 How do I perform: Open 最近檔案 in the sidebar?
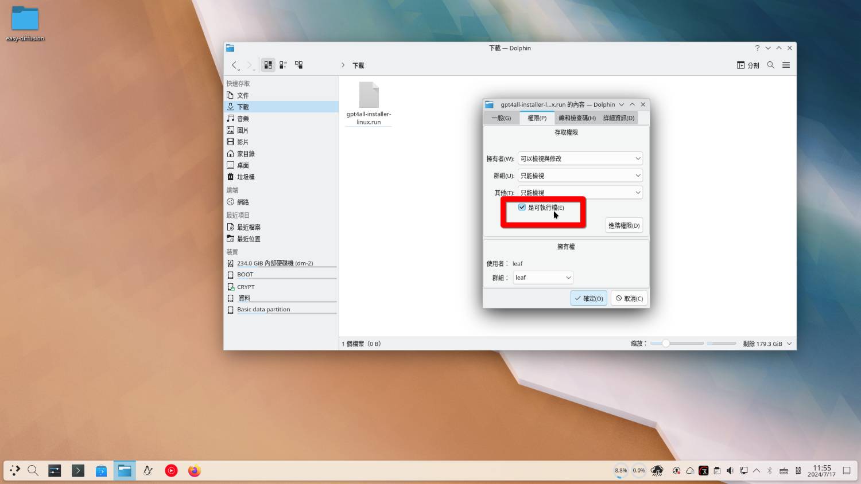(281, 227)
